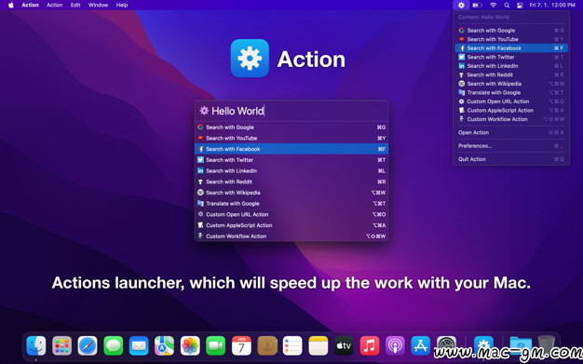This screenshot has width=583, height=364.
Task: Open Launchpad from the Dock
Action: pos(61,345)
